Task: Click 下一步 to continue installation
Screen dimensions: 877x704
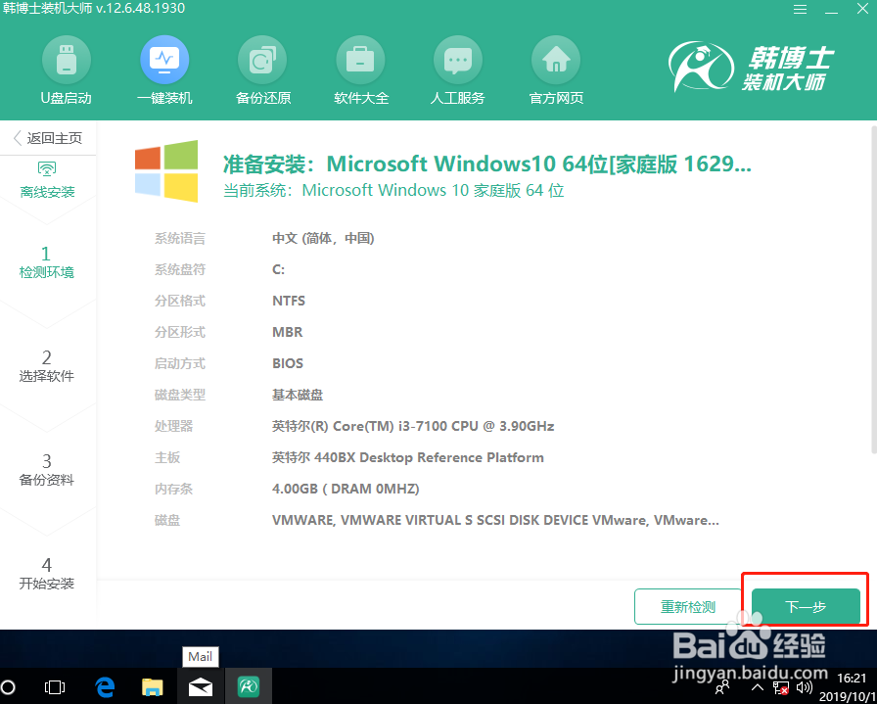Action: click(805, 606)
